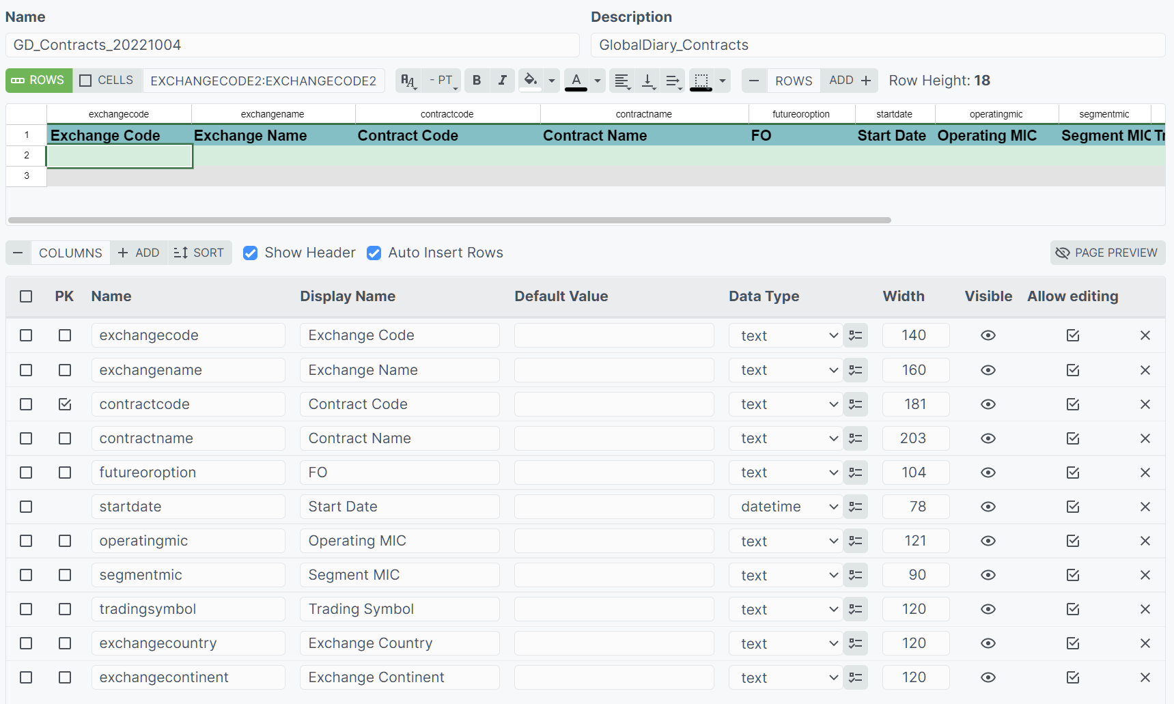This screenshot has width=1174, height=704.
Task: Open data type dropdown for exchangecontinent
Action: pos(786,677)
